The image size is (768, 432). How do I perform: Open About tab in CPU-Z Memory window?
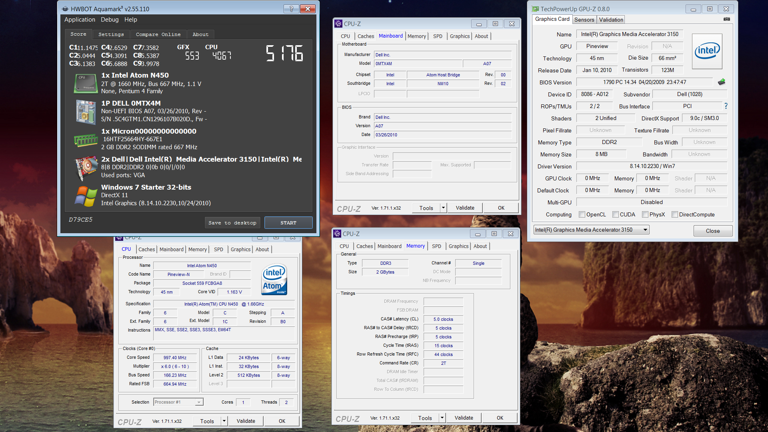point(480,246)
